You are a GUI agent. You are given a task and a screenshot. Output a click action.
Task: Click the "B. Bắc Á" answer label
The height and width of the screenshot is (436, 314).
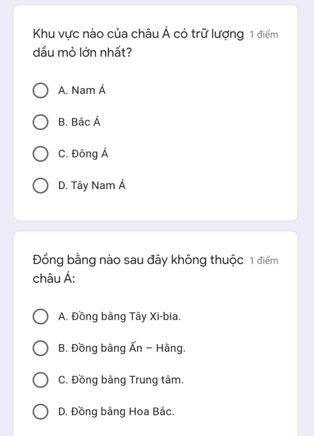coord(79,122)
